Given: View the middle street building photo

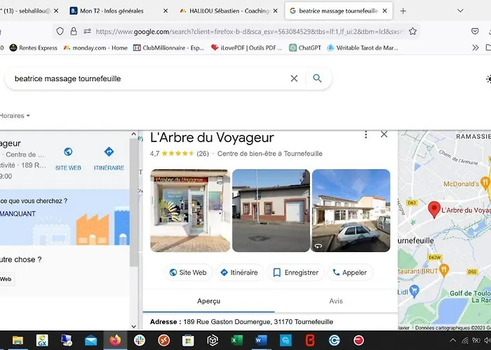Looking at the screenshot, I should pyautogui.click(x=271, y=210).
